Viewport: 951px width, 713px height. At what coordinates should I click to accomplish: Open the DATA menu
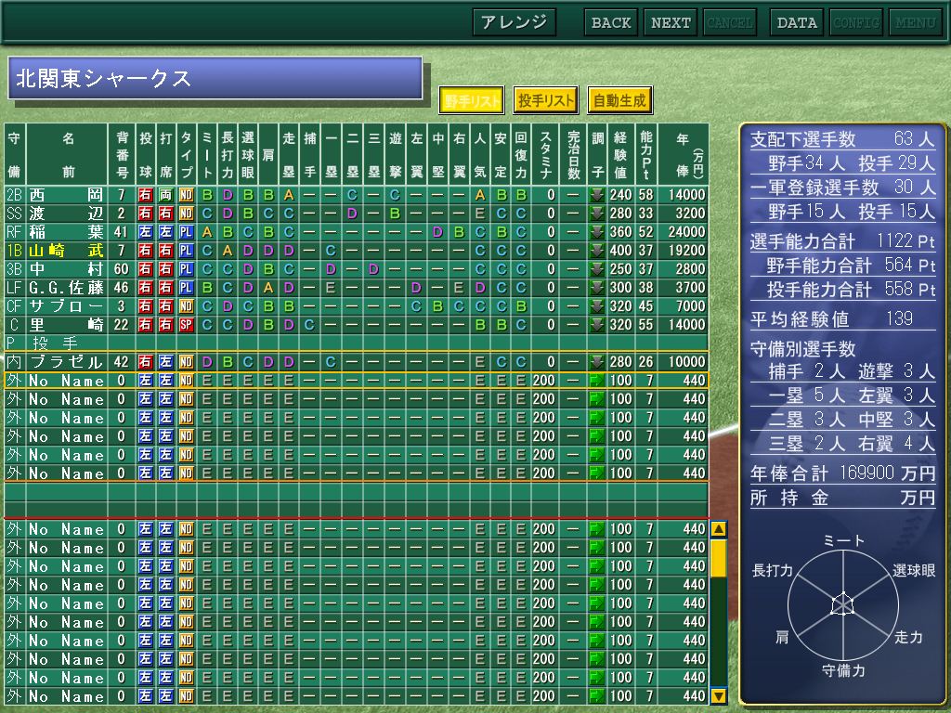tap(796, 22)
